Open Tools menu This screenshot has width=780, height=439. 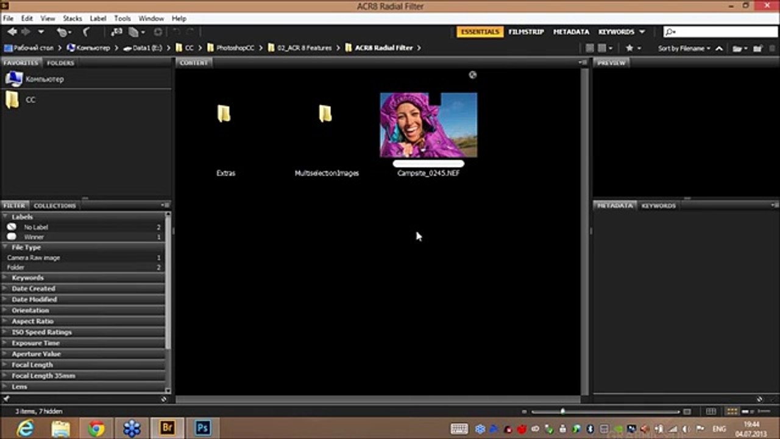point(122,19)
